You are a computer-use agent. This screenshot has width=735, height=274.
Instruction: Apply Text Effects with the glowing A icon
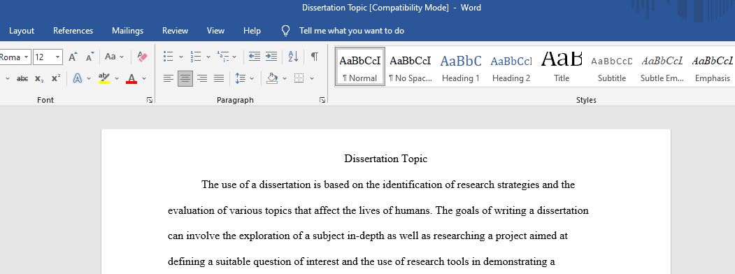click(x=78, y=79)
